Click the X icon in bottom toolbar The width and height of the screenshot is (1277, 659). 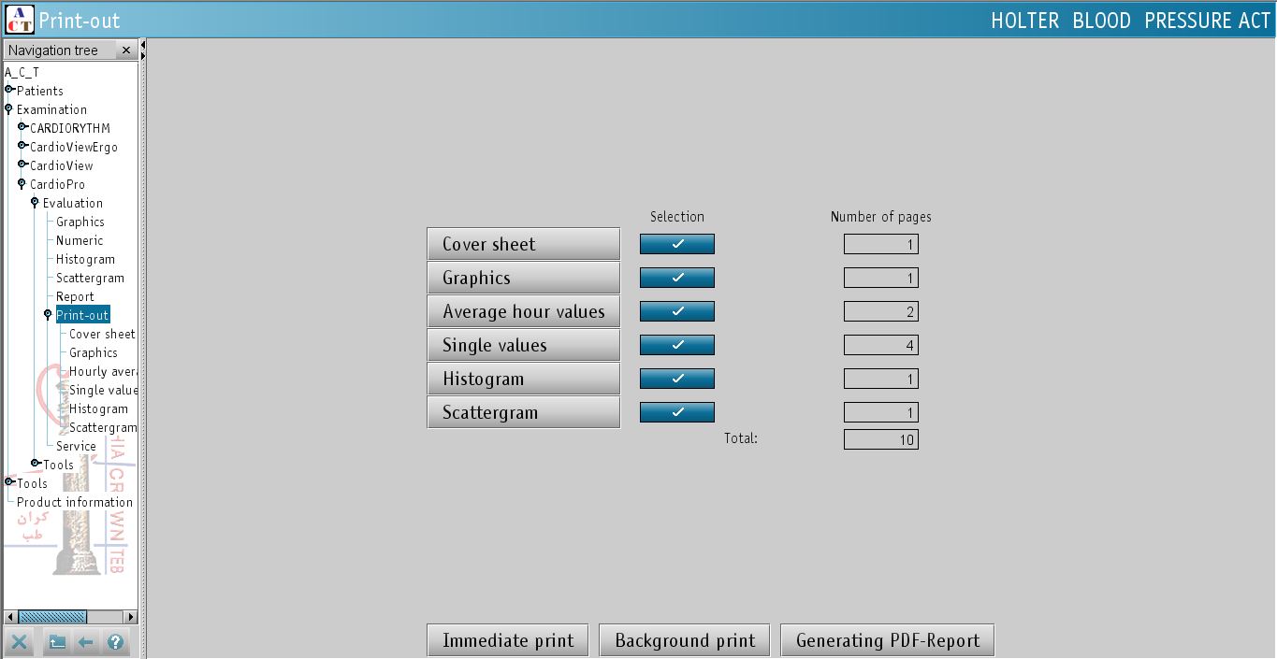(x=19, y=642)
